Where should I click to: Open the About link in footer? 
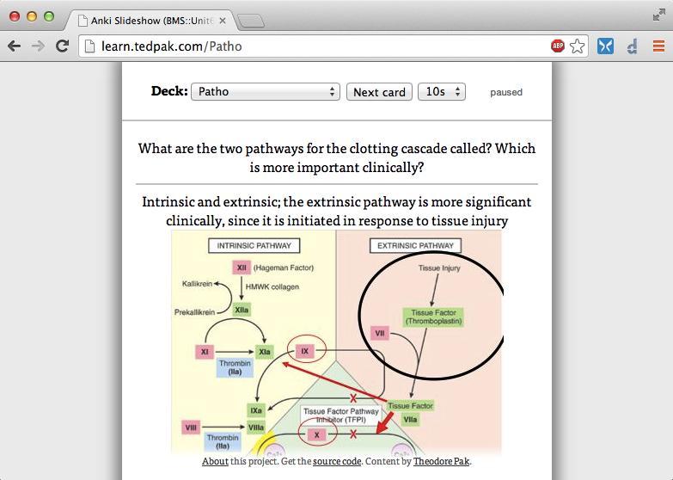point(215,462)
